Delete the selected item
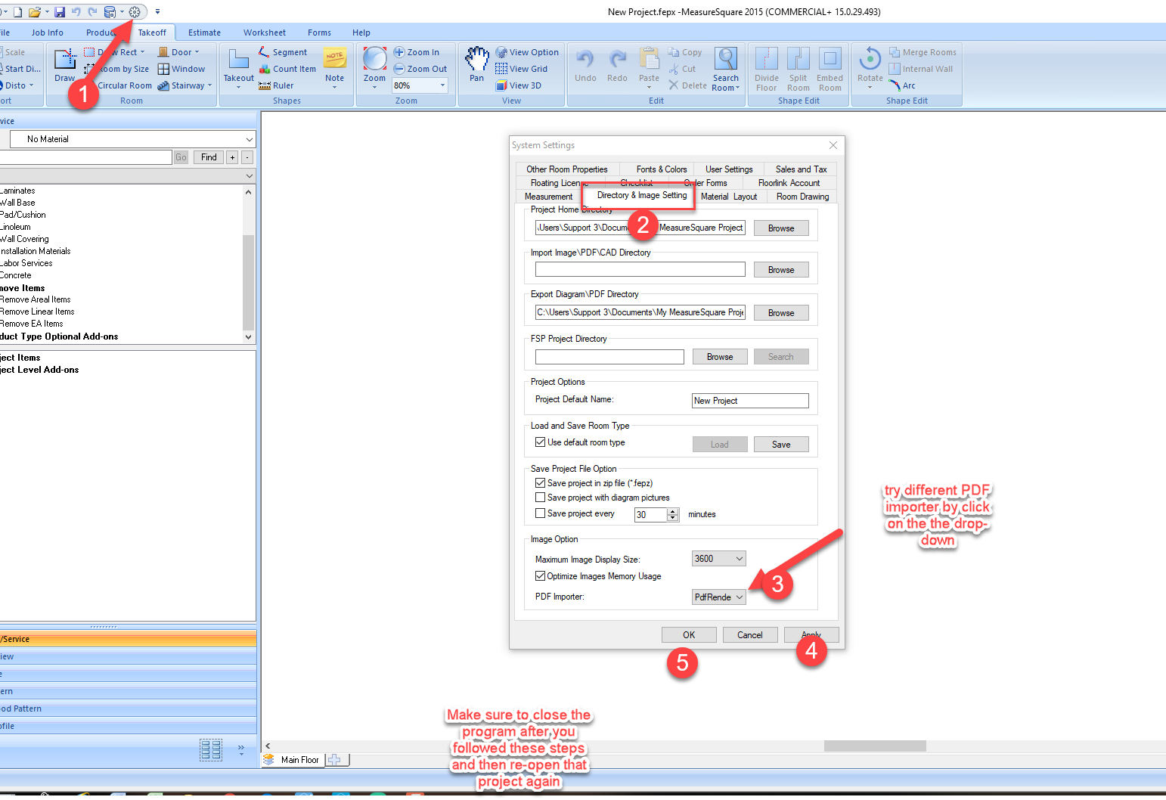The image size is (1166, 800). click(687, 85)
